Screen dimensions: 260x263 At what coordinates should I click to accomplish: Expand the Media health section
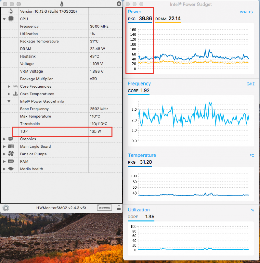4,169
